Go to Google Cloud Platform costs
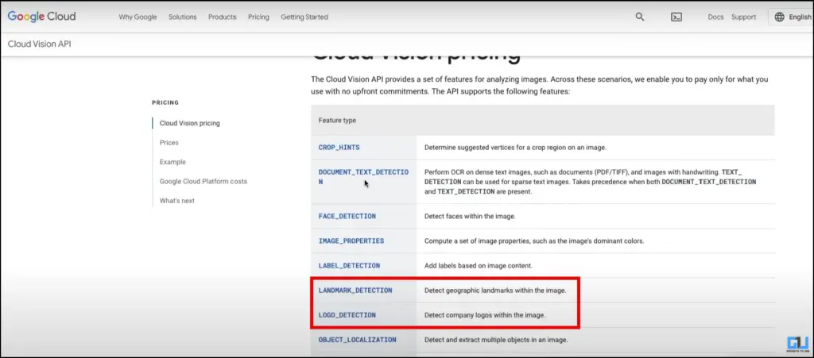The height and width of the screenshot is (358, 814). pyautogui.click(x=203, y=181)
